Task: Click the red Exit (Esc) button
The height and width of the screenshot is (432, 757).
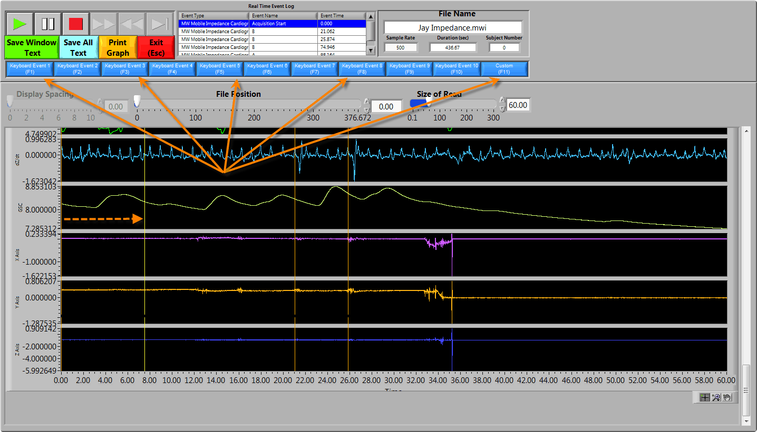Action: click(x=156, y=47)
